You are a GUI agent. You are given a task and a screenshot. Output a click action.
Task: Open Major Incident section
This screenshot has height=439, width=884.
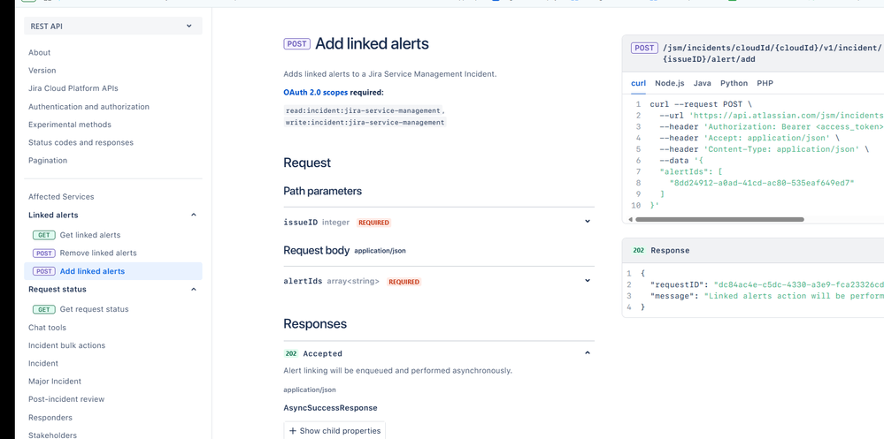tap(55, 381)
